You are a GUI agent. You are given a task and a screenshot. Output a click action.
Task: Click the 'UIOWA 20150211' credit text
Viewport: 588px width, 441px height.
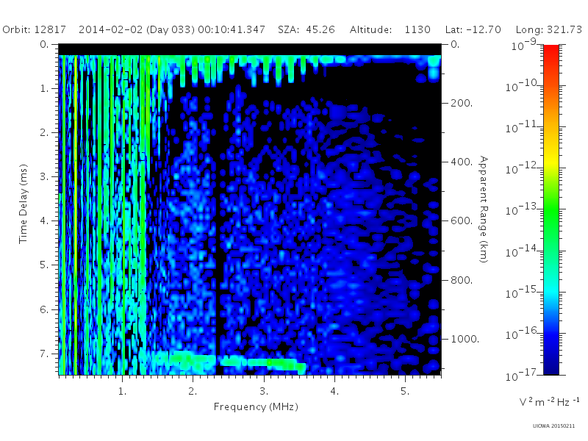tap(553, 426)
